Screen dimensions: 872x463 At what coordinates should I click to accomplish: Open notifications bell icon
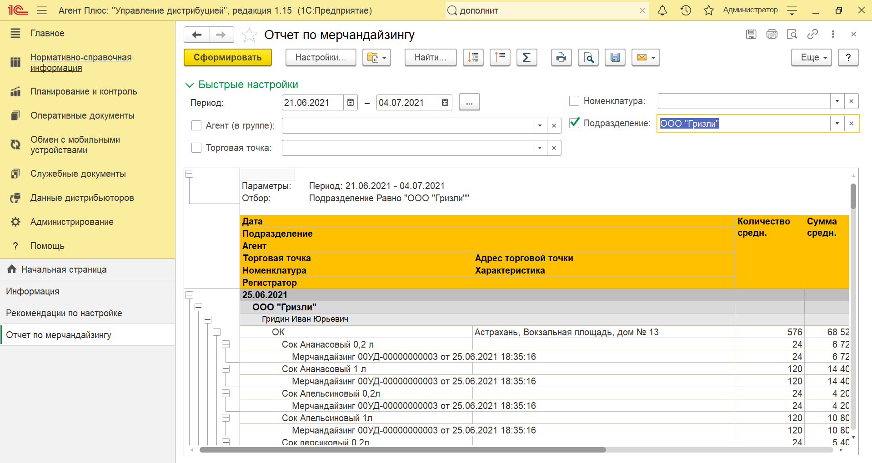coord(662,10)
